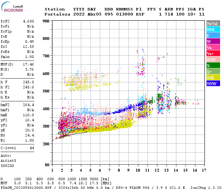Click the B0 value 24.4

(x=29, y=136)
